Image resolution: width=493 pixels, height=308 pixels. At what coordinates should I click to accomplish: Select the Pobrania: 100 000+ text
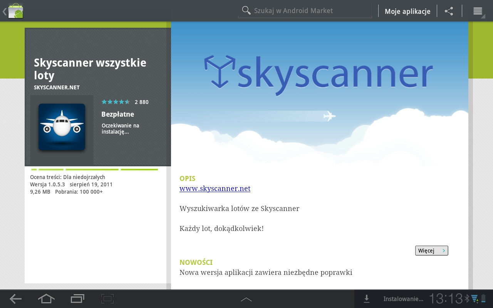pos(79,192)
